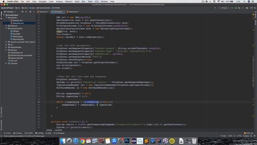Toggle Messages tool window button

coord(59,133)
